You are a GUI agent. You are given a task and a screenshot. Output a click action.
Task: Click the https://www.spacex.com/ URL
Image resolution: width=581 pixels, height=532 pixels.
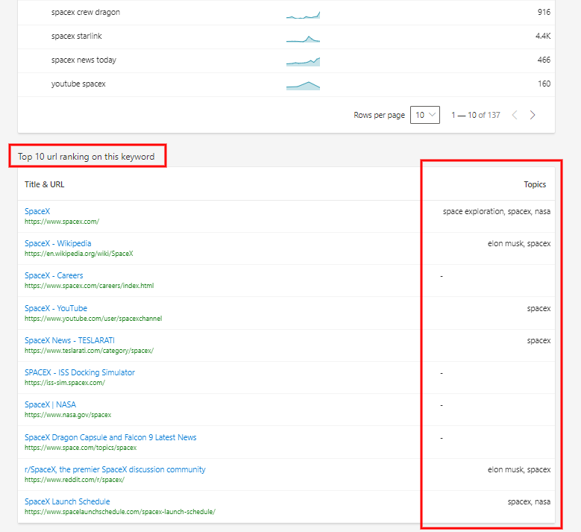tap(62, 222)
